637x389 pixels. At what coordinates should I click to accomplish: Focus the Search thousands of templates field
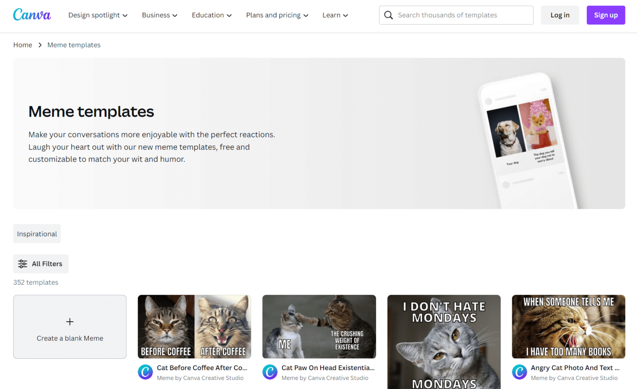(x=456, y=15)
